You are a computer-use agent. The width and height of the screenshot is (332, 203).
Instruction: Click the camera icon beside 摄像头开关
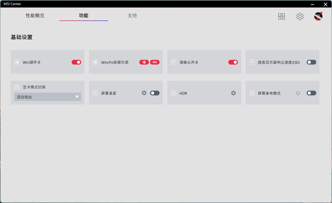point(173,62)
